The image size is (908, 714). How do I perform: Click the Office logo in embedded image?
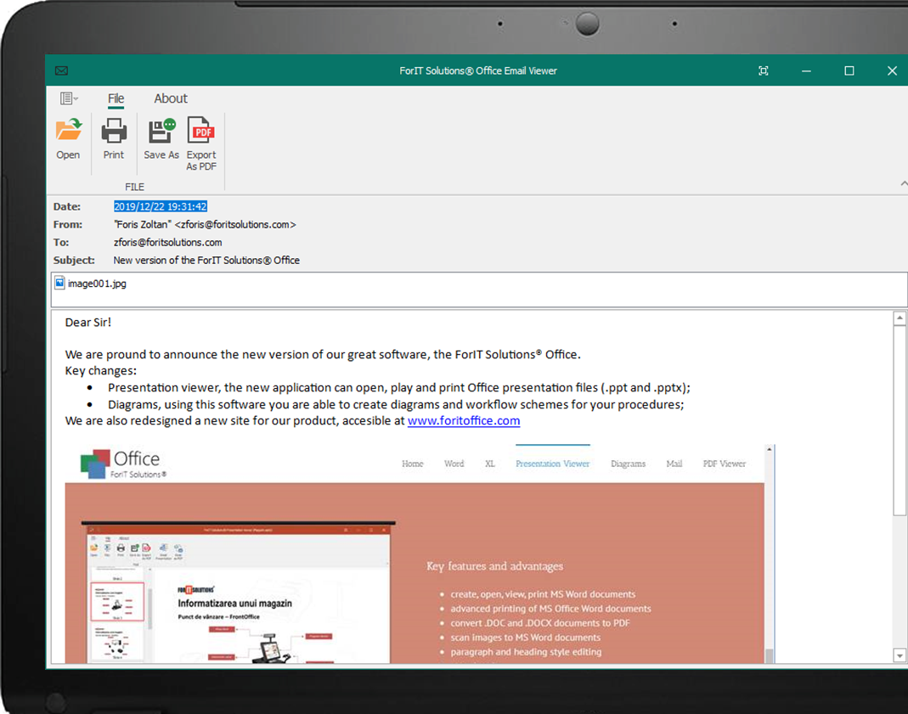(x=123, y=464)
